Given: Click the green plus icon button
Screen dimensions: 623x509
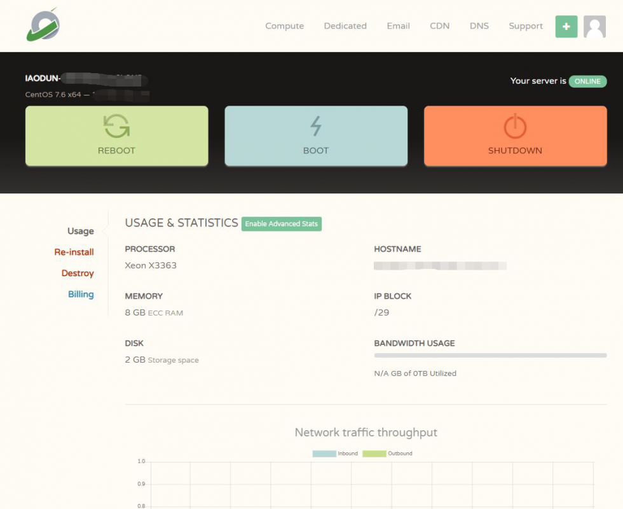Looking at the screenshot, I should pyautogui.click(x=566, y=27).
